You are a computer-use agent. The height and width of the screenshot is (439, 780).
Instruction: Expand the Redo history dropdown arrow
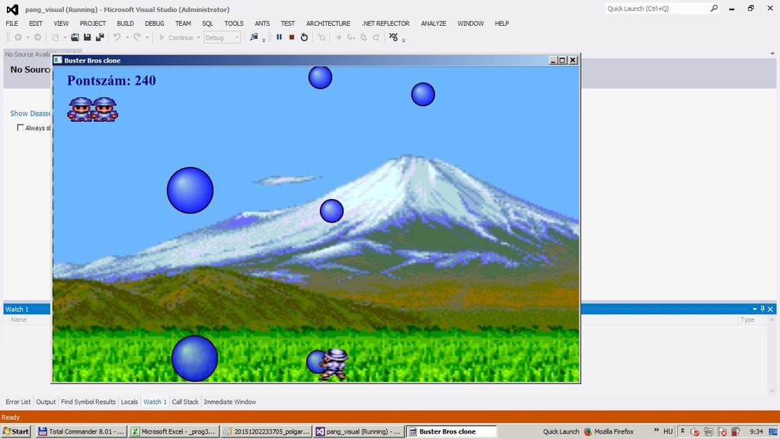coord(147,38)
